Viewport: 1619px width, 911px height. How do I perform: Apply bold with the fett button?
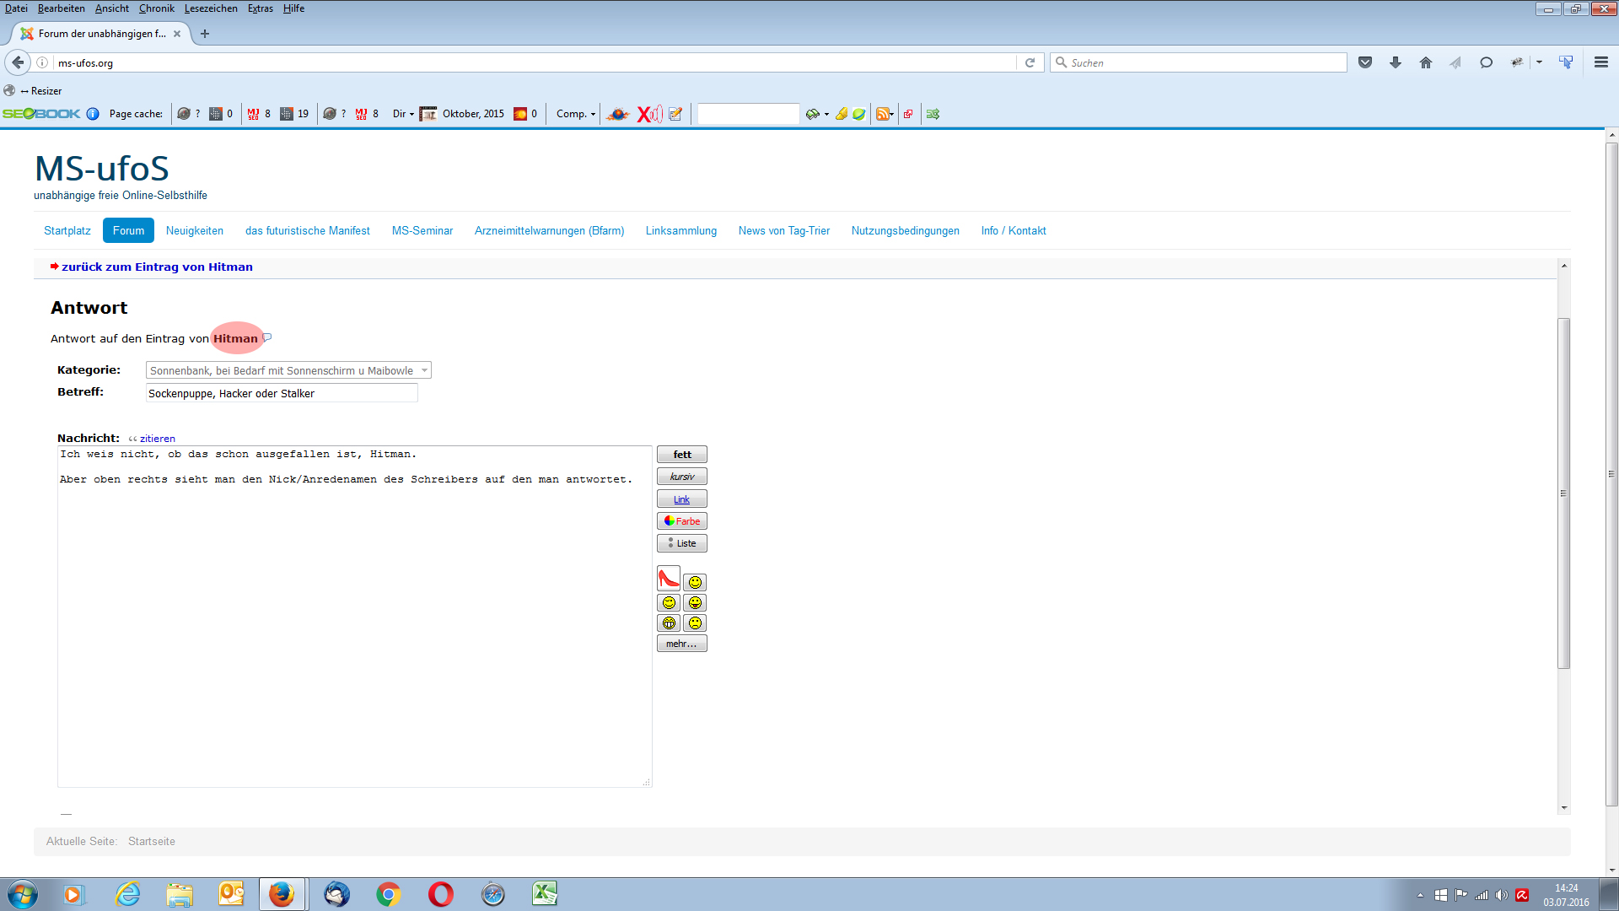tap(681, 455)
